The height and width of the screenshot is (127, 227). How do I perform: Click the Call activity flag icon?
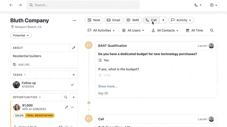(89, 119)
